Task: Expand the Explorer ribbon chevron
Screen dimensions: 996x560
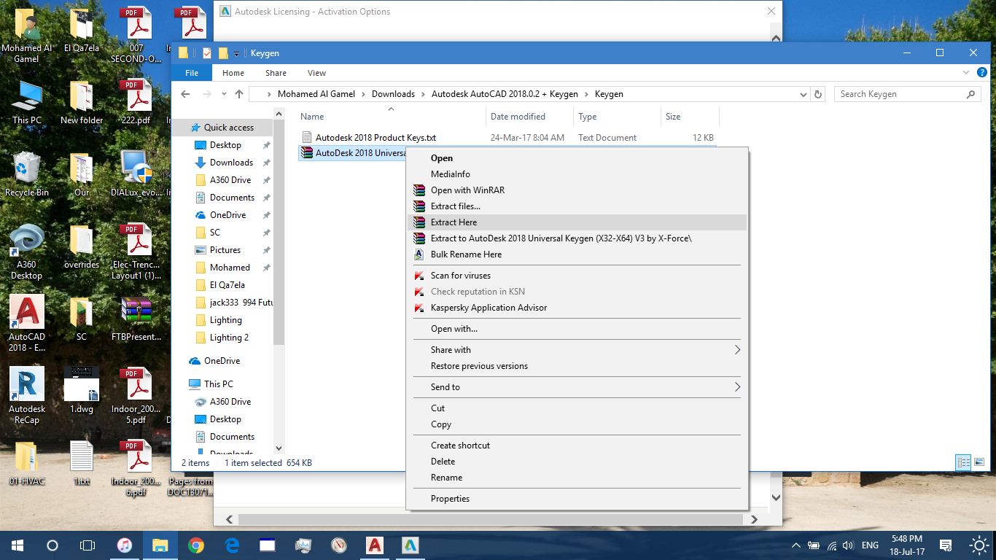Action: pos(966,72)
